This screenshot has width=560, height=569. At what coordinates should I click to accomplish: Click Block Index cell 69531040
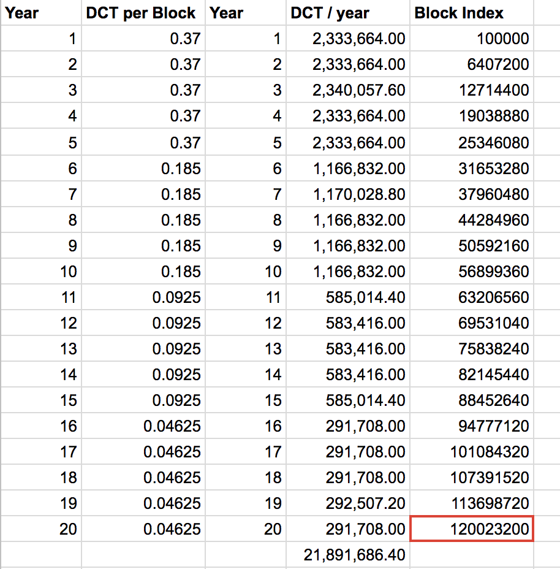(x=472, y=323)
